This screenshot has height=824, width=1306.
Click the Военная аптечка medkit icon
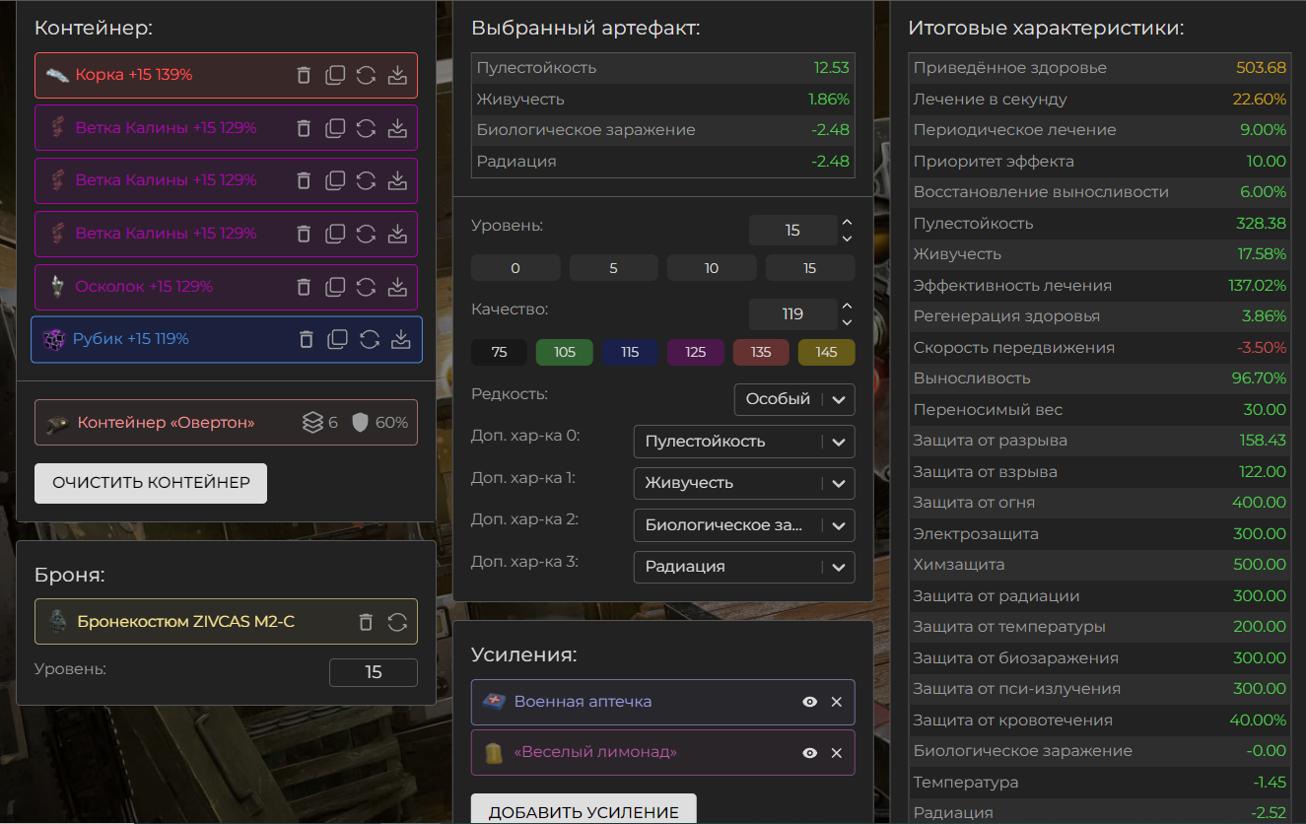point(494,702)
